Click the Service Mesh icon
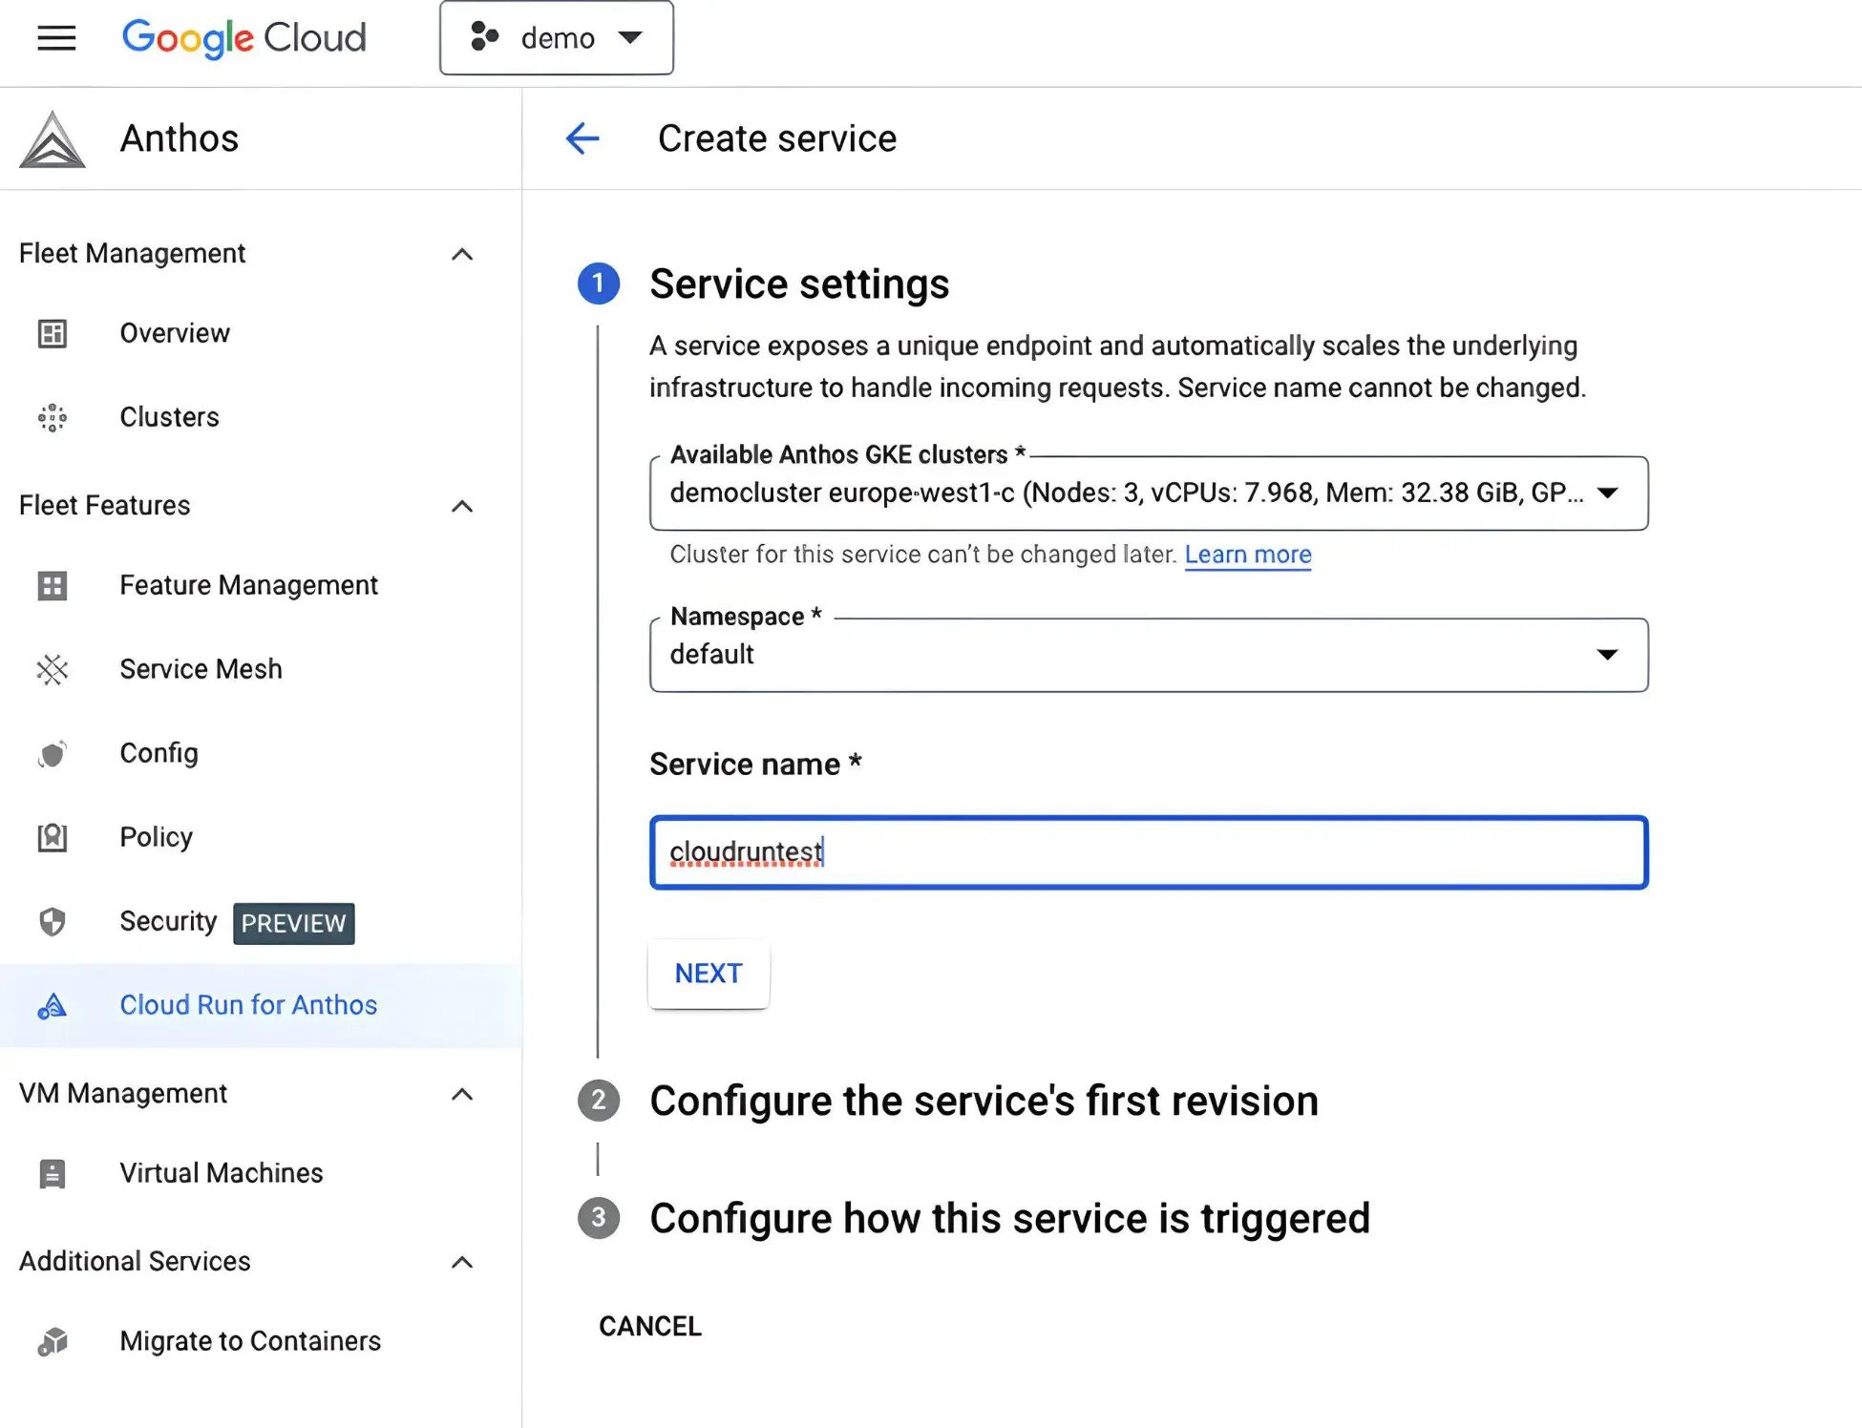Image resolution: width=1862 pixels, height=1428 pixels. coord(53,670)
